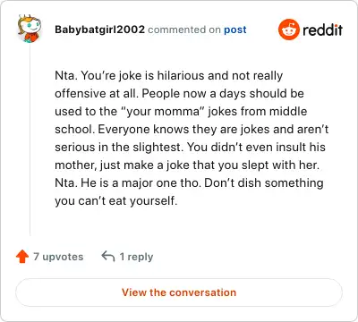Select the "7 upvotes" label
The height and width of the screenshot is (322, 358).
(x=58, y=257)
